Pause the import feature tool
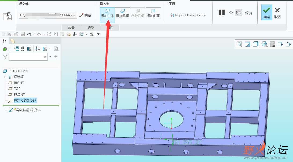293x162 pixels. tap(222, 13)
